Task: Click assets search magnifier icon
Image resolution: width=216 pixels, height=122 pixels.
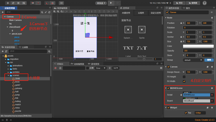Action: tap(49, 51)
